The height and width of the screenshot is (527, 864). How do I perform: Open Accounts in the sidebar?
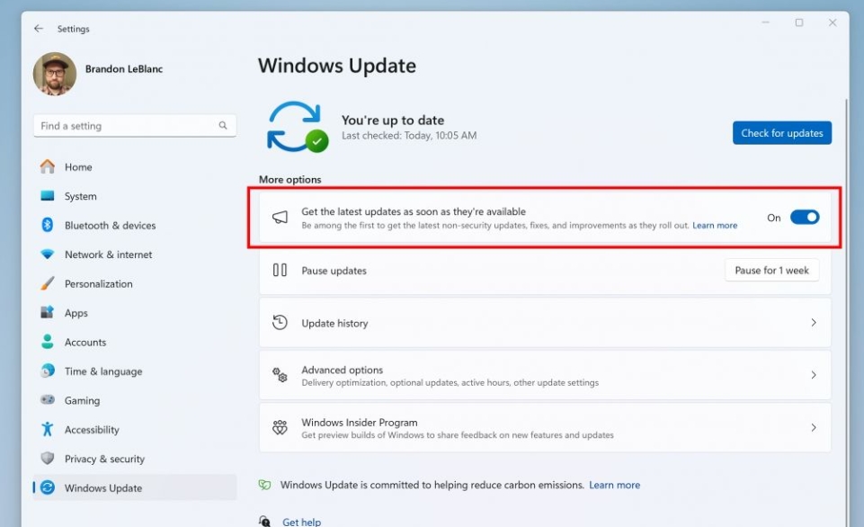(135, 343)
